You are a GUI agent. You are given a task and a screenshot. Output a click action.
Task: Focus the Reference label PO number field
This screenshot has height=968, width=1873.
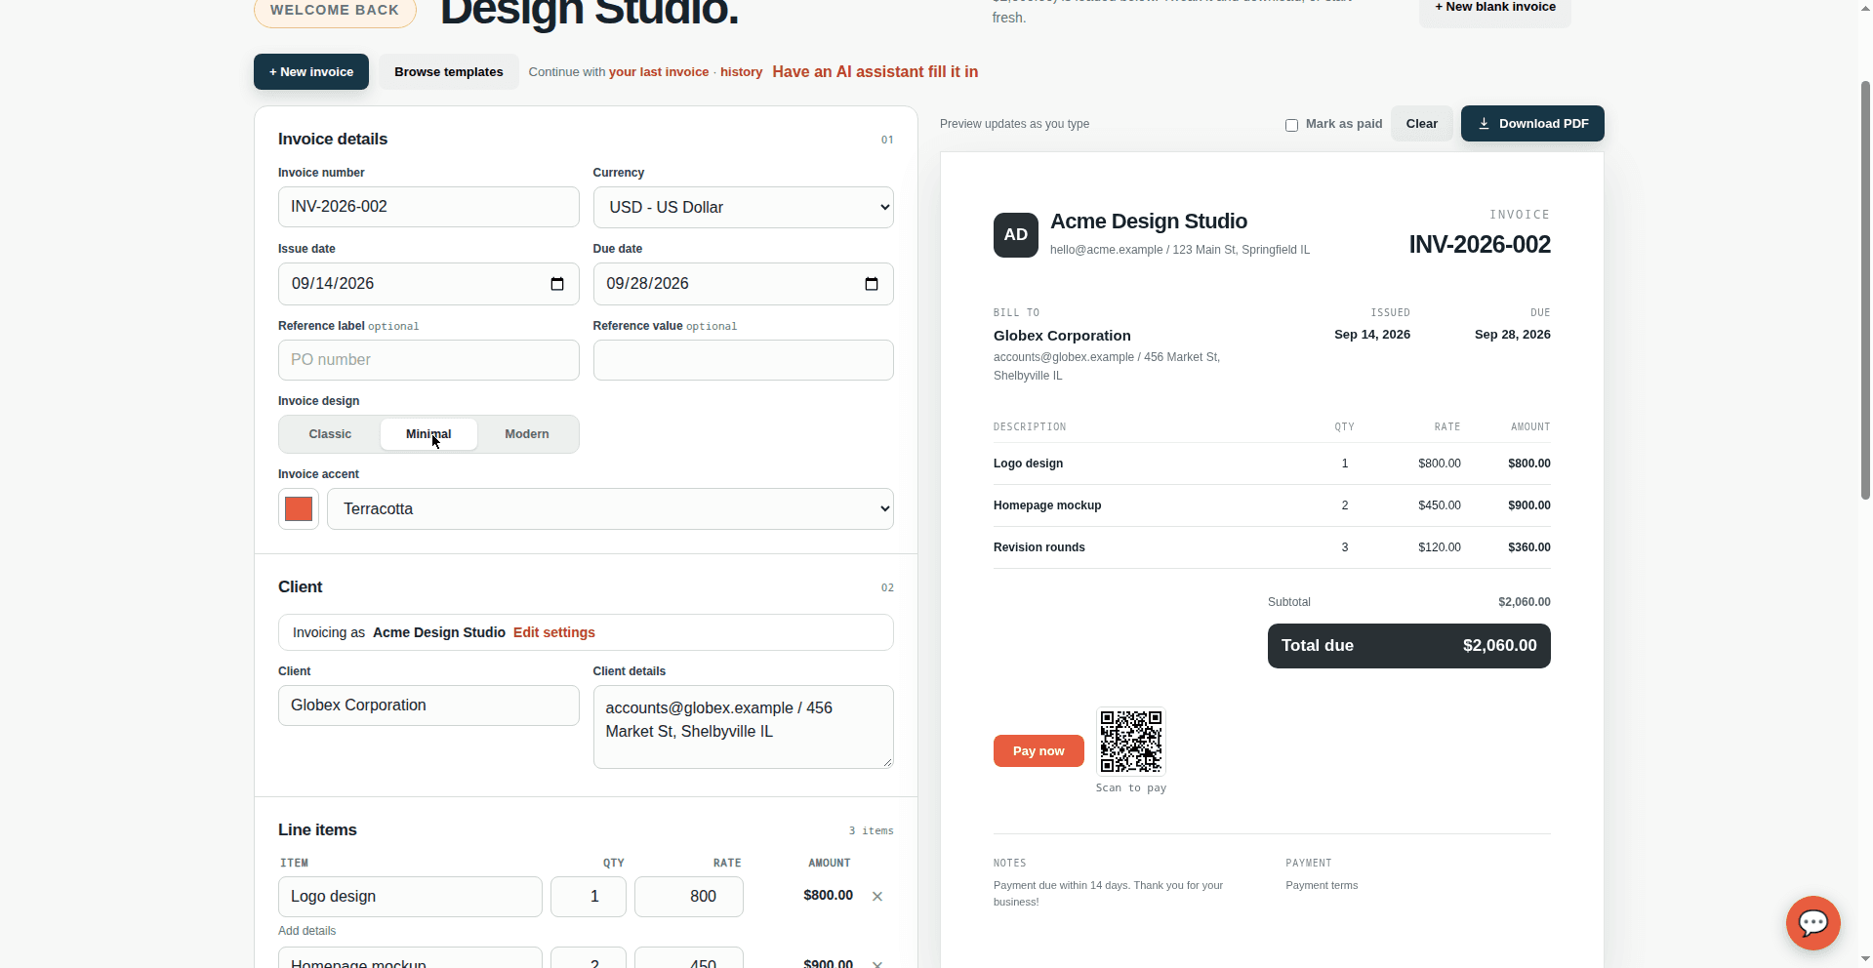(x=428, y=360)
